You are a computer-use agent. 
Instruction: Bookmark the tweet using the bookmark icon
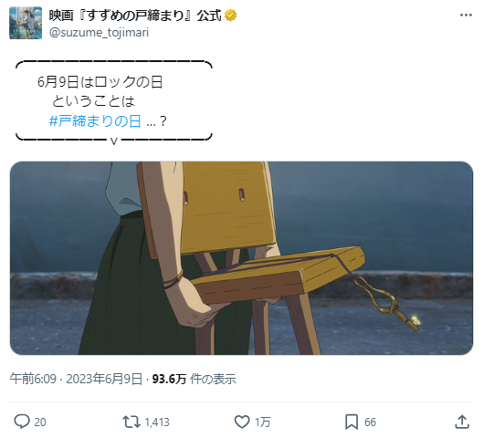352,422
